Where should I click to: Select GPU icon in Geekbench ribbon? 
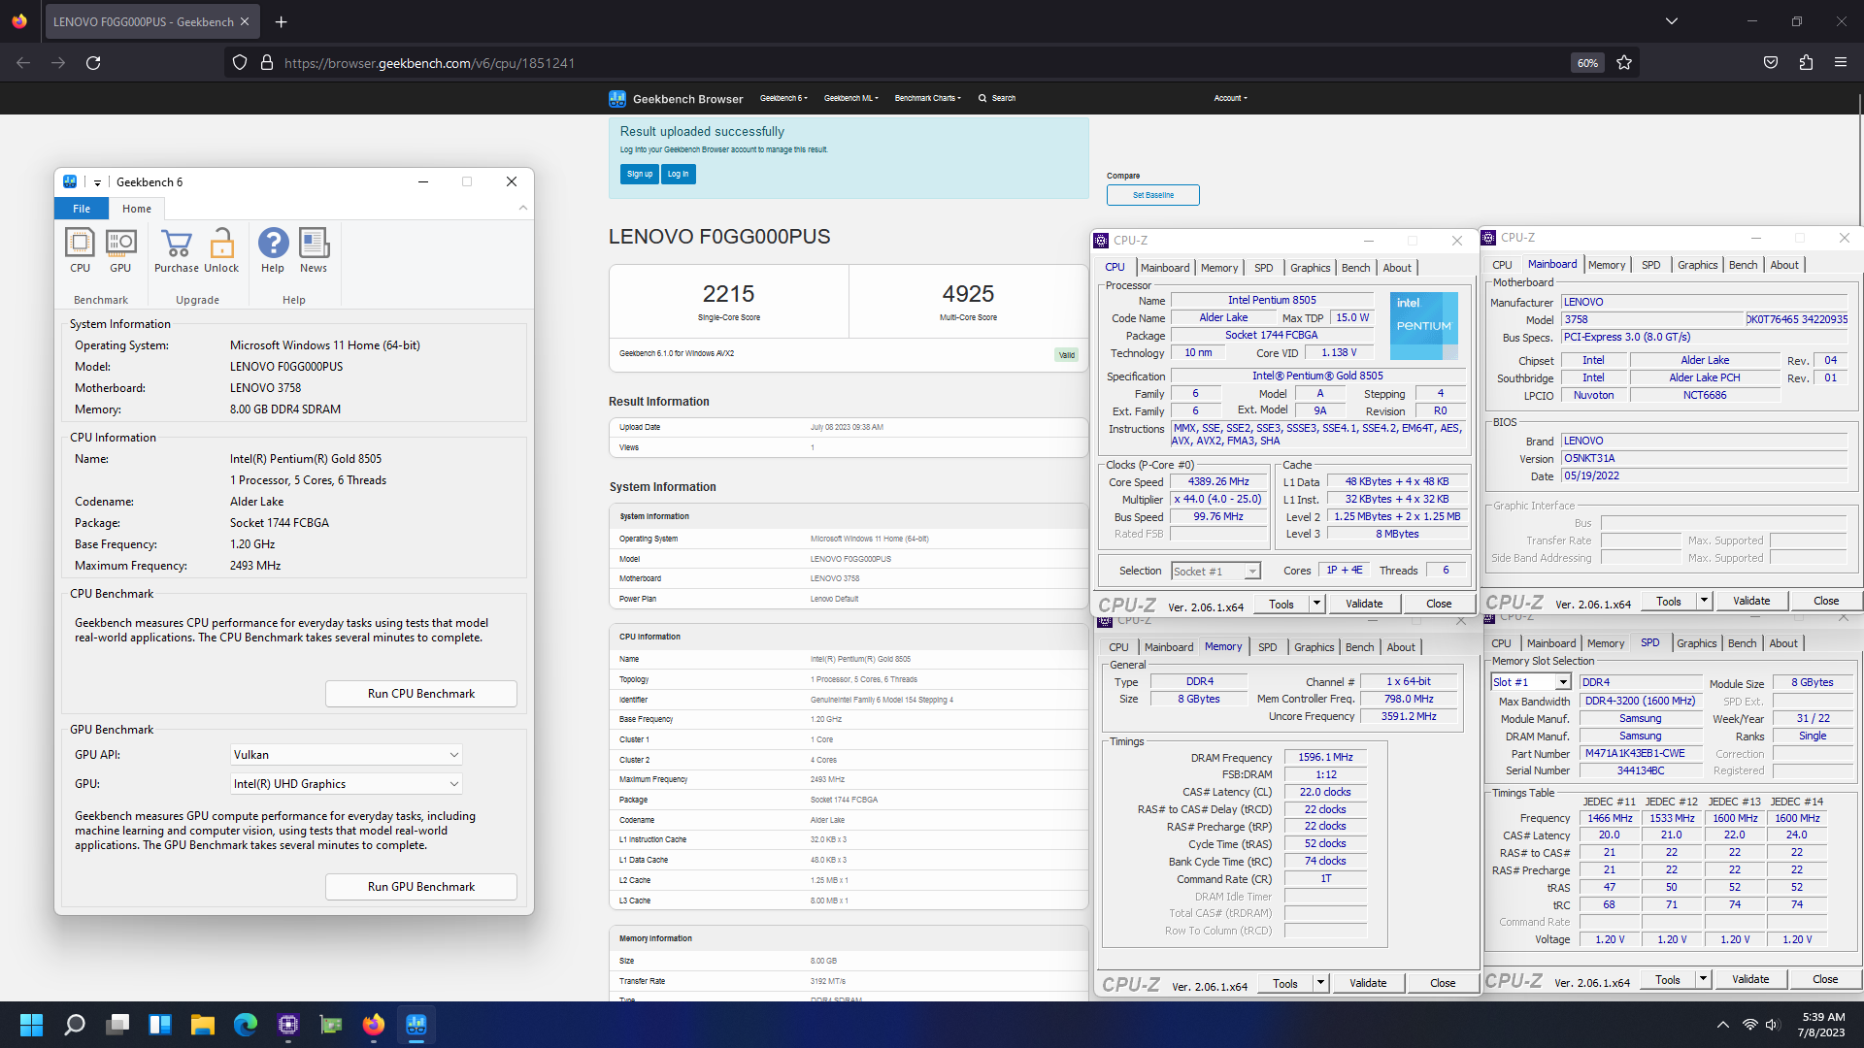tap(120, 250)
